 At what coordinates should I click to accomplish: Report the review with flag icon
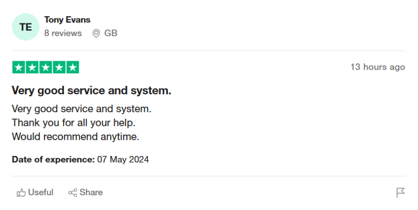point(400,193)
